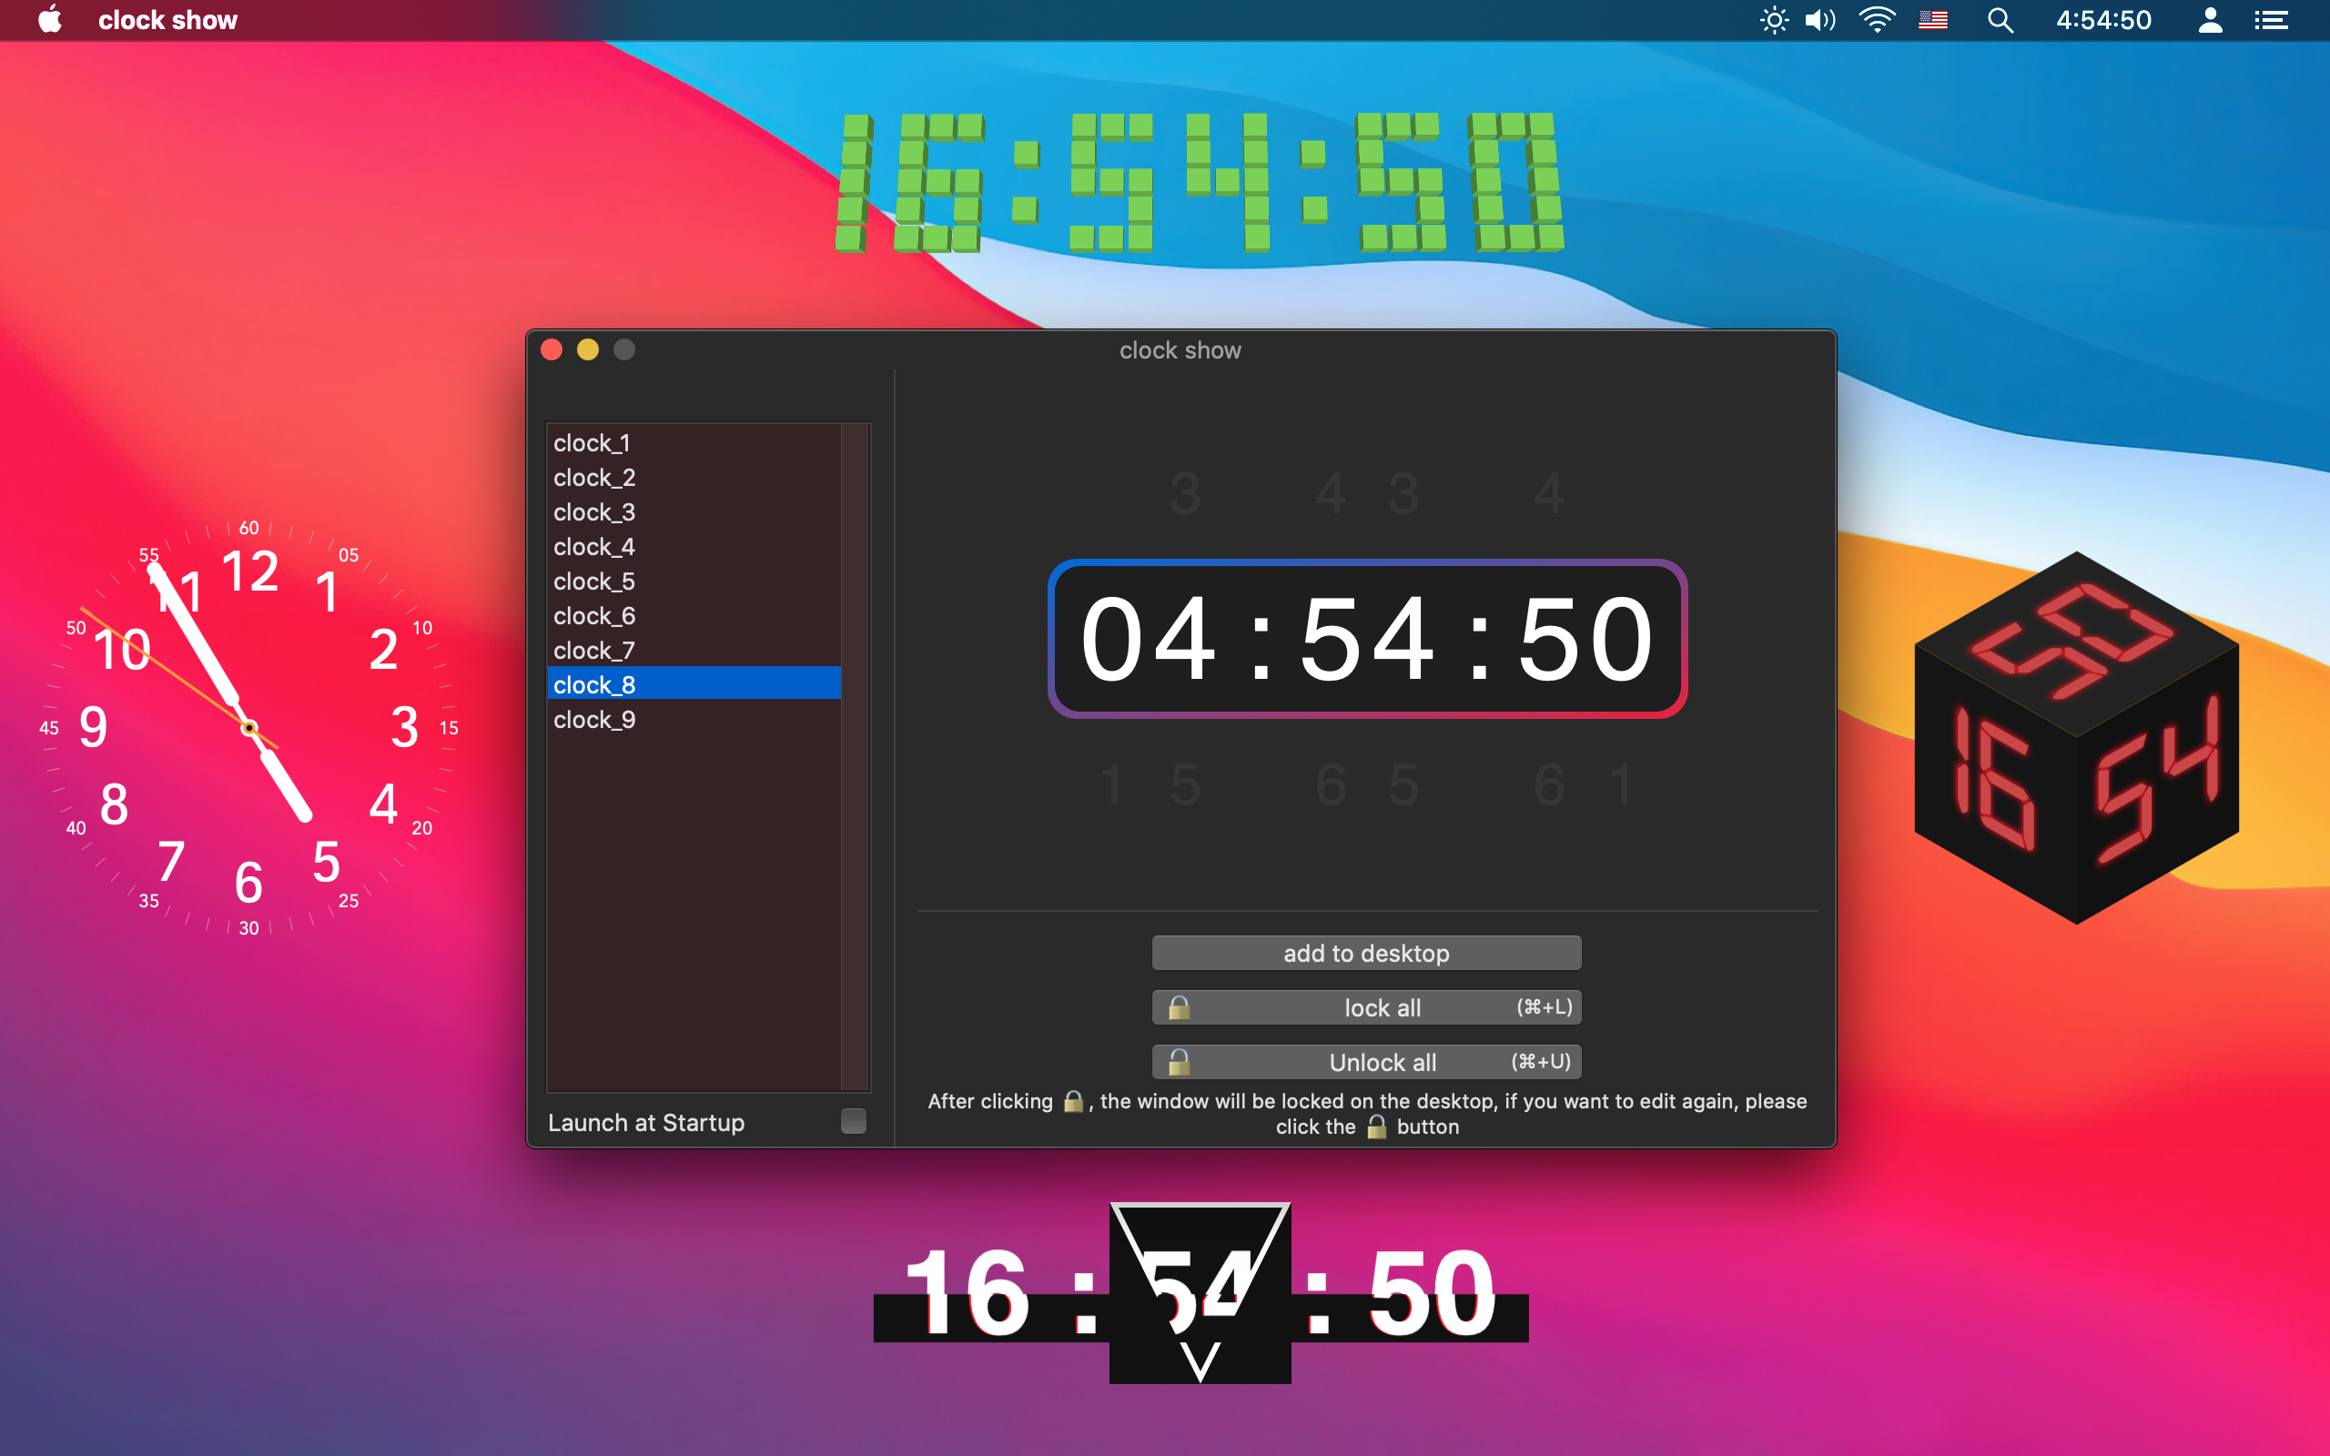Enable the Launch at Startup checkbox

click(x=853, y=1121)
